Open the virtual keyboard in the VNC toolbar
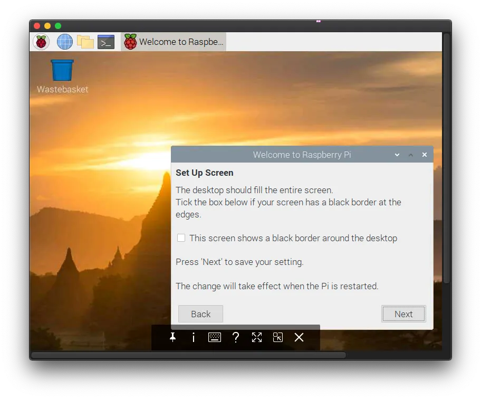Screen dimensions: 481x399 click(x=215, y=337)
